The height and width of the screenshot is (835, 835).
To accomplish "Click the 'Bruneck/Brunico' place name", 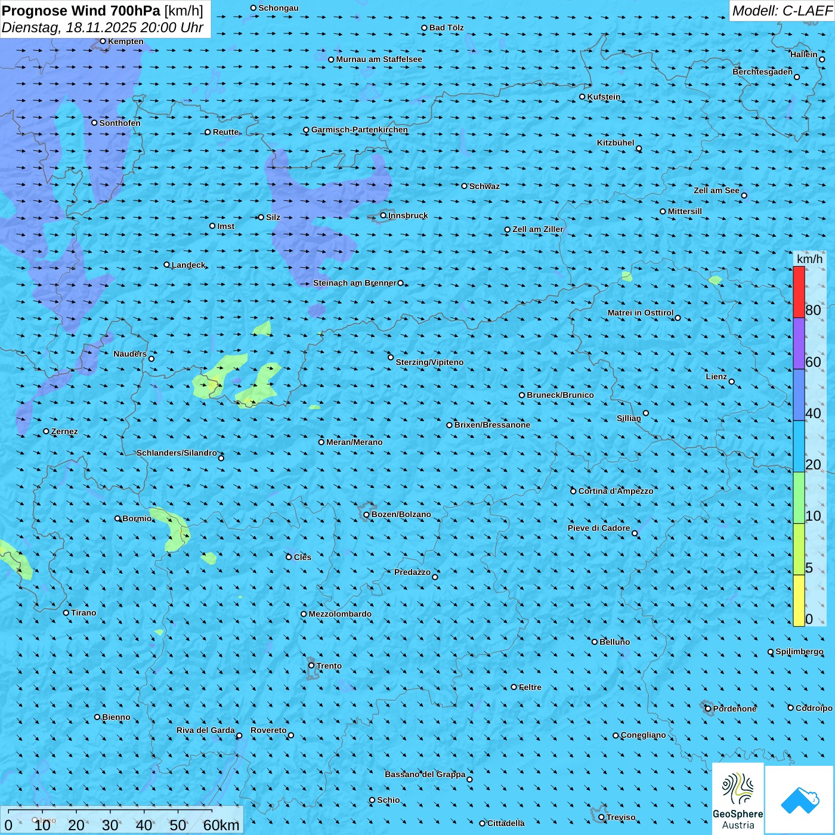I will pos(560,395).
